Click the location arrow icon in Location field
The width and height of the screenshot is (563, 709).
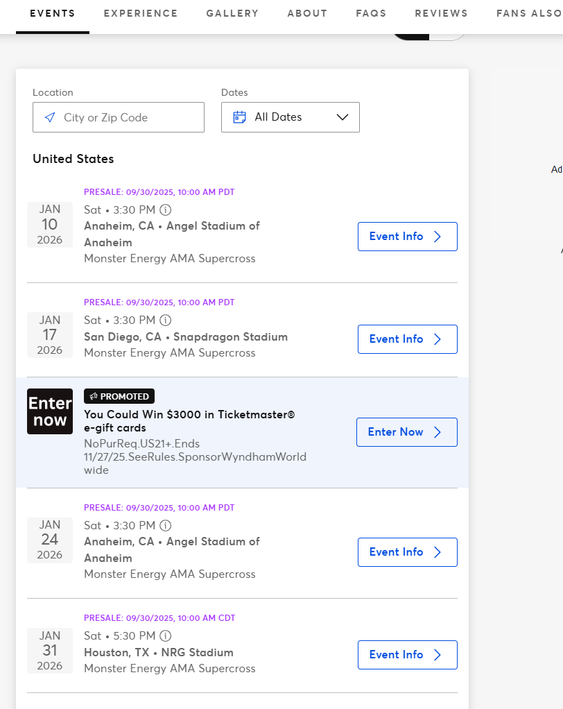(49, 117)
